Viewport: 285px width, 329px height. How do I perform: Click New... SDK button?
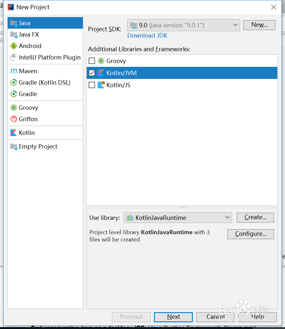click(259, 25)
